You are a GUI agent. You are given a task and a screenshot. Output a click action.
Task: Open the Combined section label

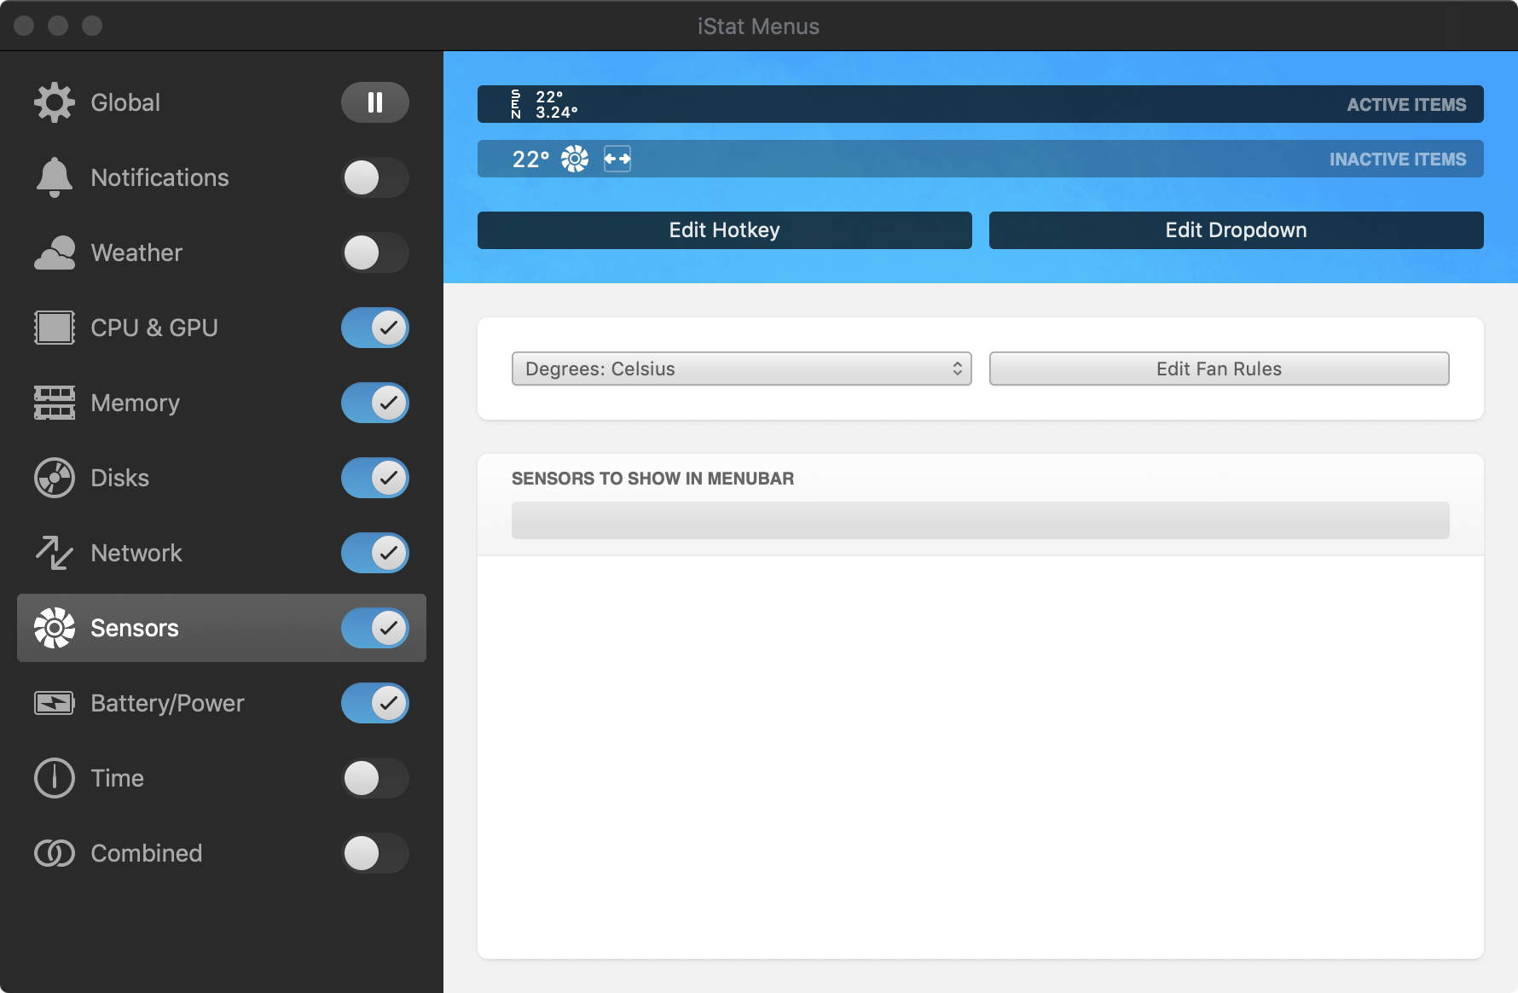[146, 853]
